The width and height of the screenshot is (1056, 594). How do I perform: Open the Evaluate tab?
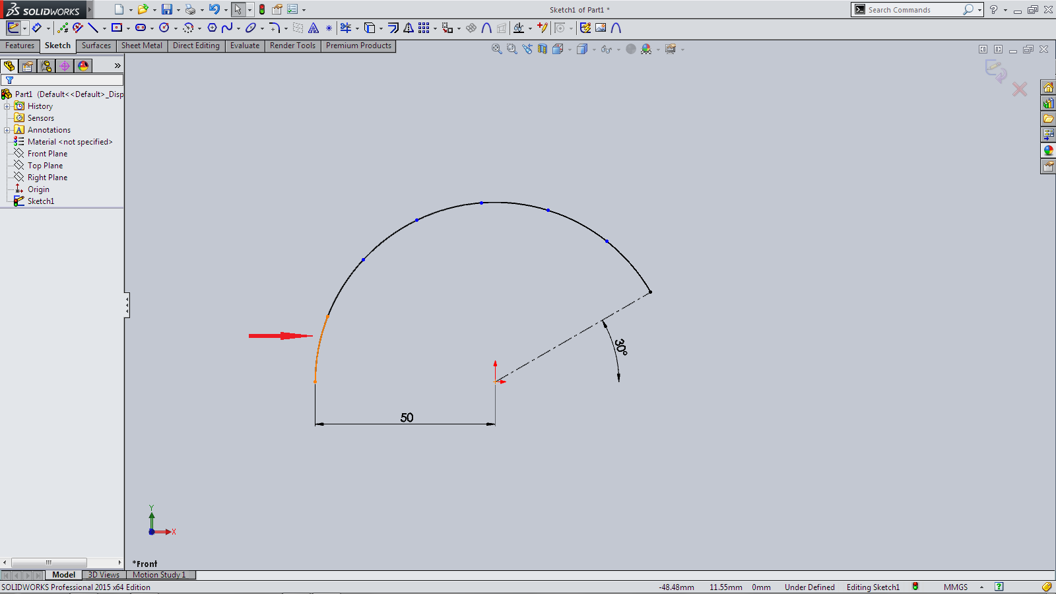245,46
